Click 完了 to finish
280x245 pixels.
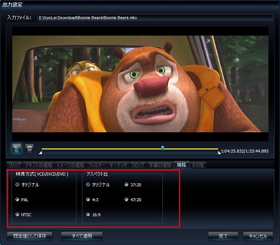(223, 236)
